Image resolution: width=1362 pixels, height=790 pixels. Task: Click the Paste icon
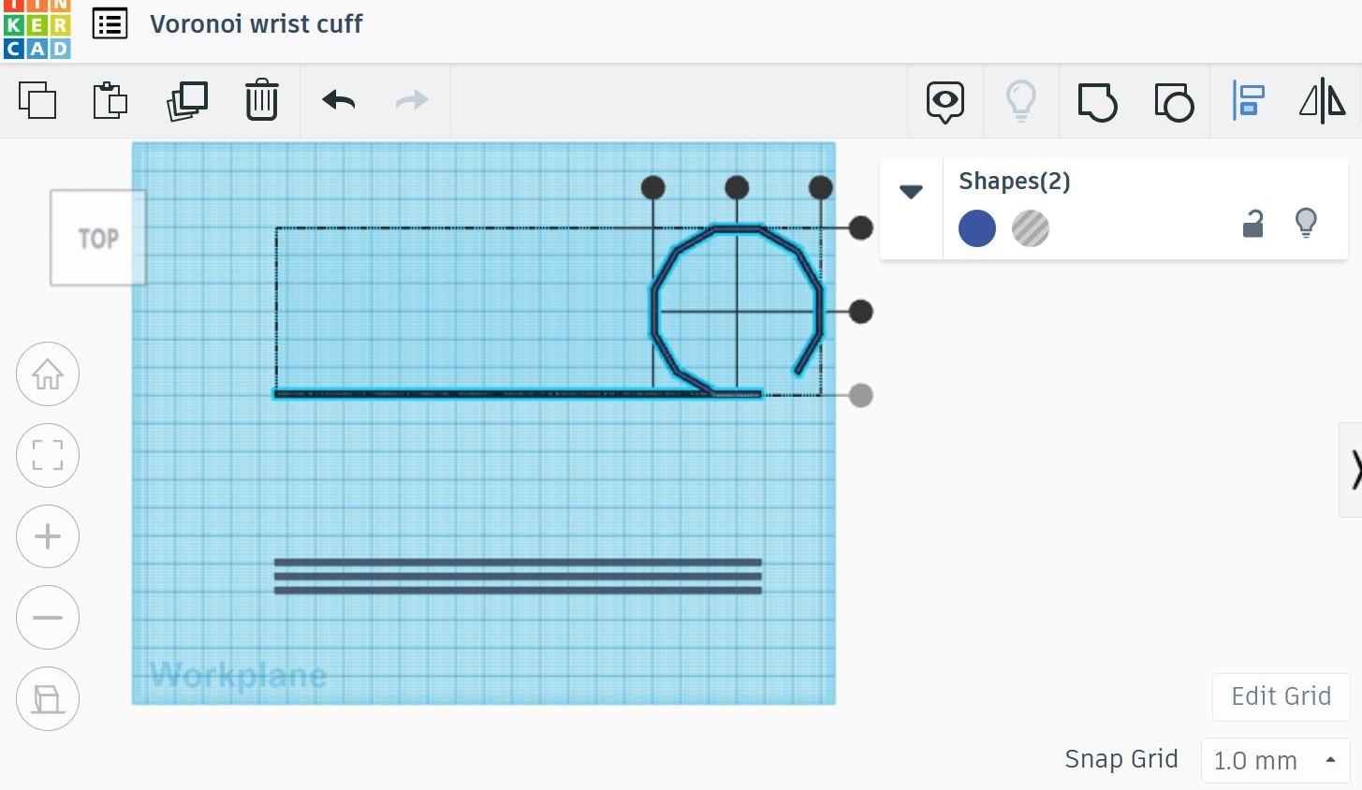click(x=110, y=101)
